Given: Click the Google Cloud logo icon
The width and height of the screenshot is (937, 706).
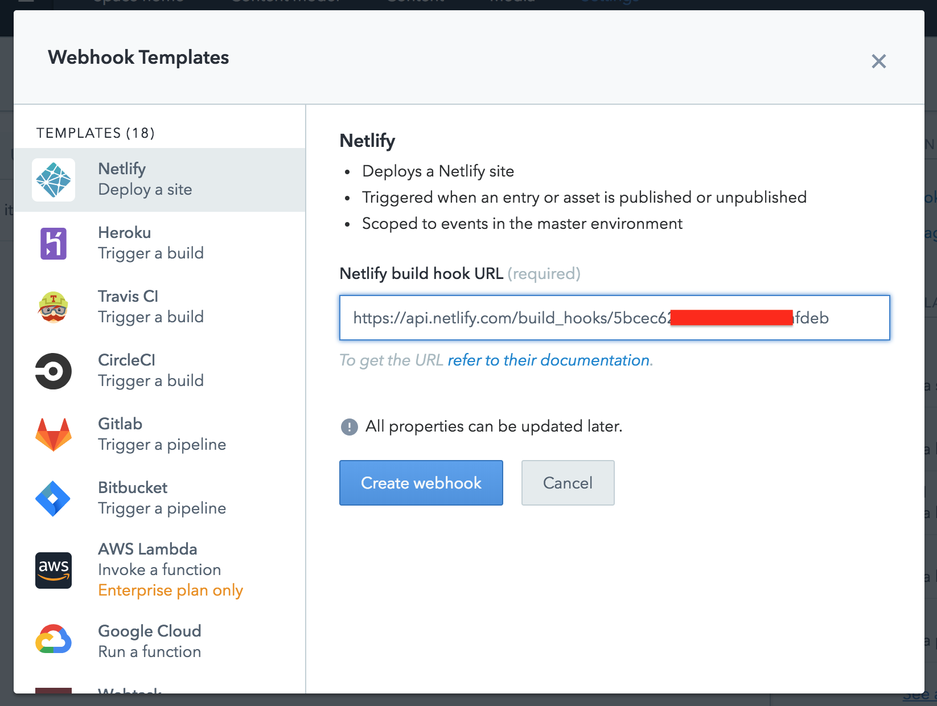Looking at the screenshot, I should click(54, 640).
